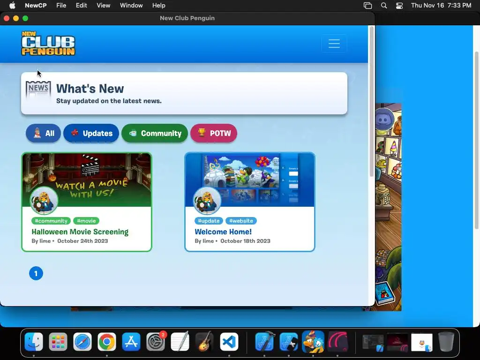This screenshot has height=360, width=480.
Task: Click the Stage Manager icon in menu bar
Action: click(x=367, y=6)
